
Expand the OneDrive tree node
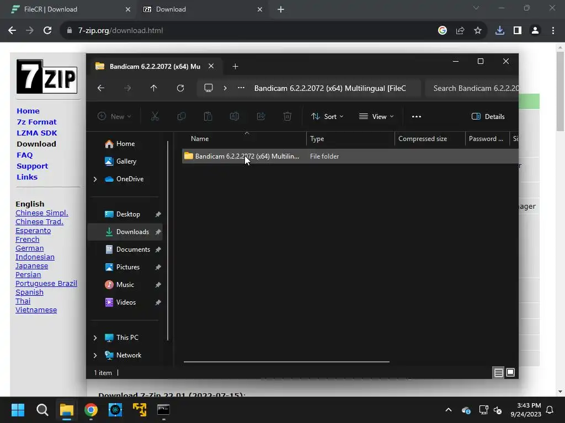(x=95, y=179)
